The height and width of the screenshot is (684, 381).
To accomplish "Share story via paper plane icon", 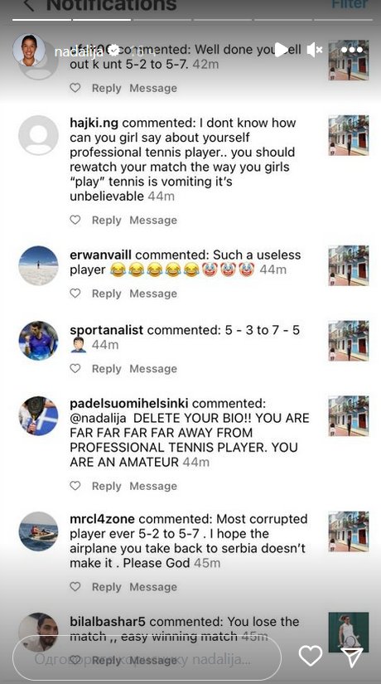I will [x=352, y=656].
